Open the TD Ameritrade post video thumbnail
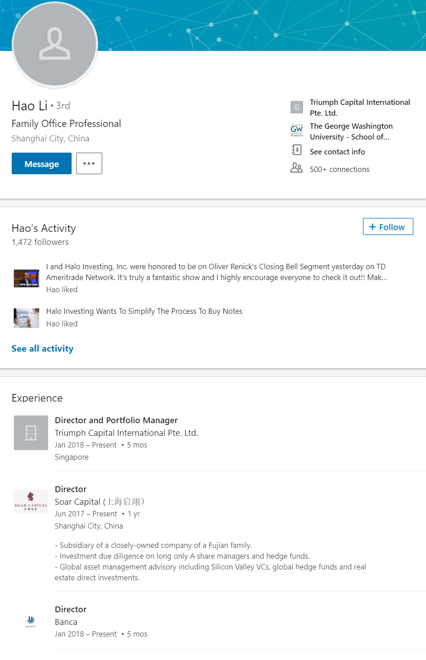The width and height of the screenshot is (426, 660). tap(27, 278)
